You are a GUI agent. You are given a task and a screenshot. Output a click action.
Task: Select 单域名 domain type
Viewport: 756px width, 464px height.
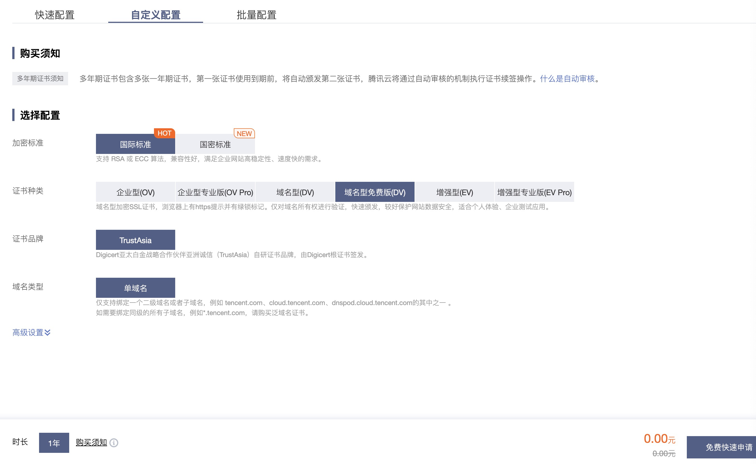click(x=135, y=288)
